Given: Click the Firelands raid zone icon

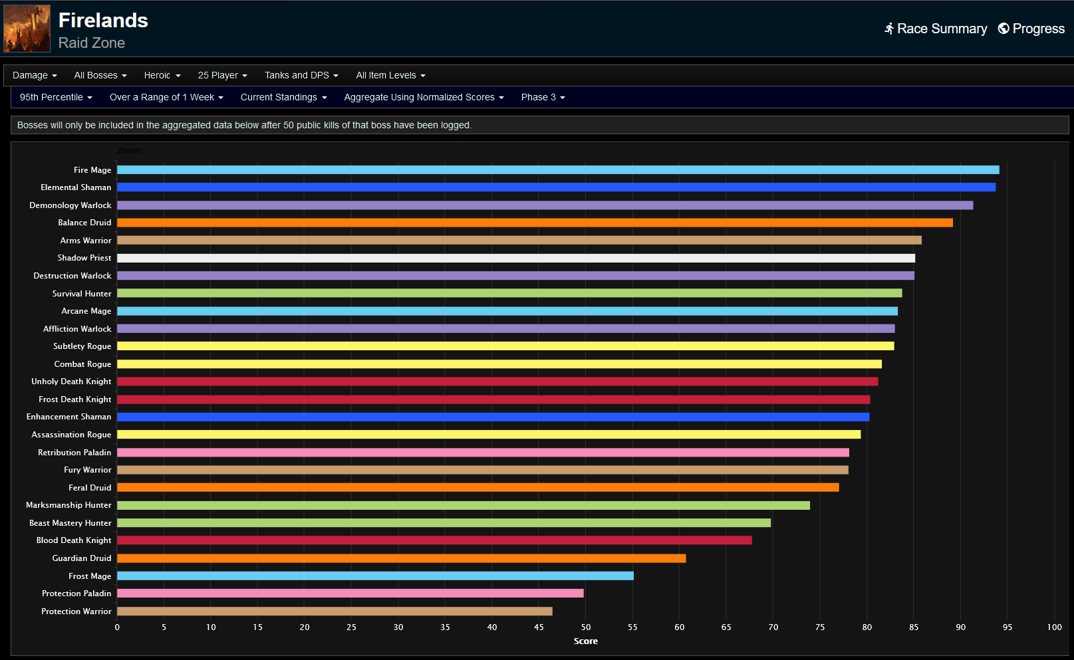Looking at the screenshot, I should click(x=27, y=28).
